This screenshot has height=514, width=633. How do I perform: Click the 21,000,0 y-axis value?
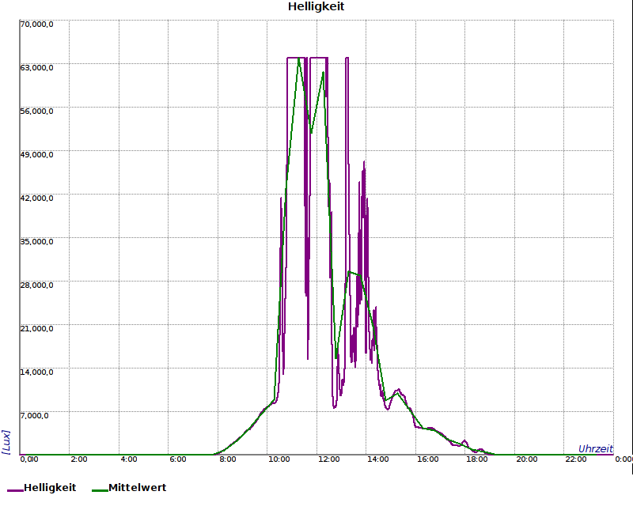pyautogui.click(x=36, y=329)
